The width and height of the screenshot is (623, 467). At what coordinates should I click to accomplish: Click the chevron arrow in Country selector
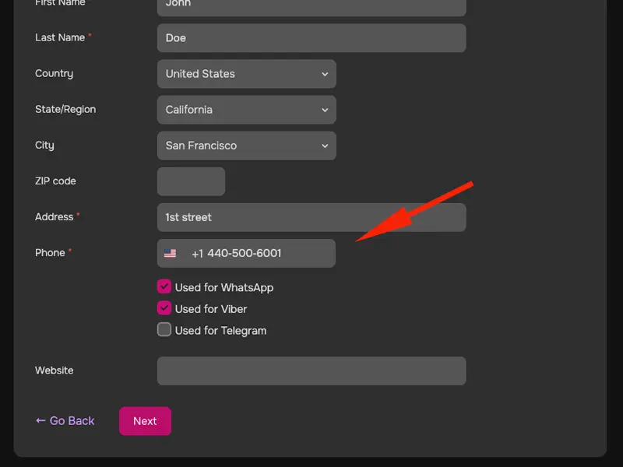pyautogui.click(x=325, y=74)
